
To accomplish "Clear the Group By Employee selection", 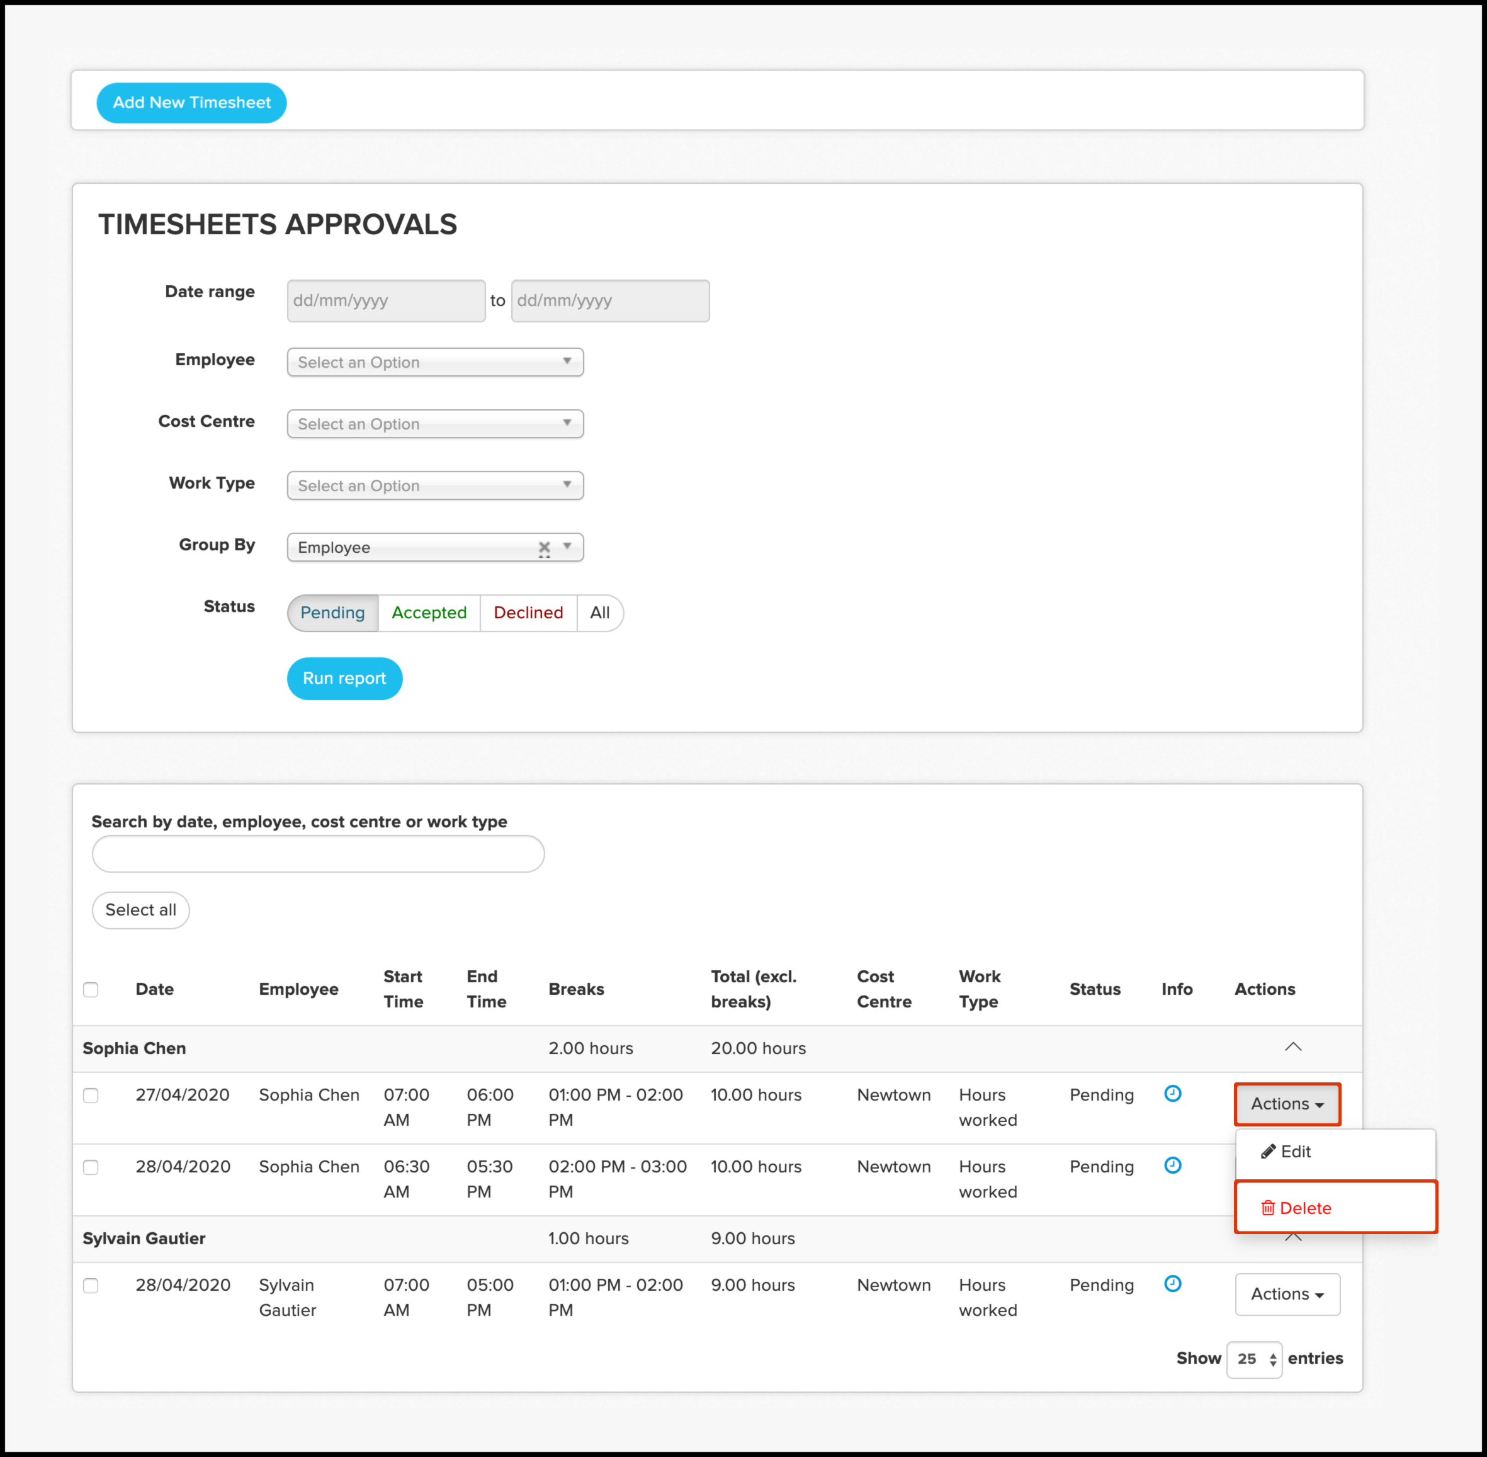I will (x=544, y=547).
